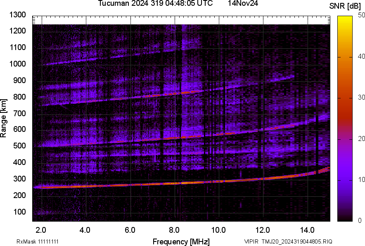Click the 2.0 frequency axis tick label
This screenshot has height=246, width=365.
[x=41, y=229]
